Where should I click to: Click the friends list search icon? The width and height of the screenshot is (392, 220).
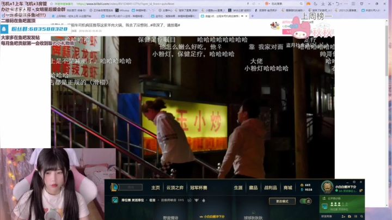tap(362, 216)
